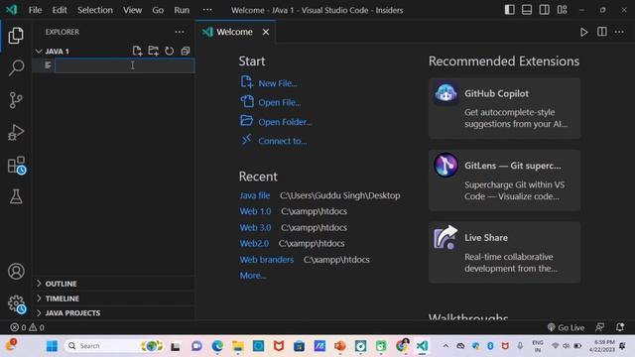The height and width of the screenshot is (357, 635).
Task: Click the Run play icon in editor toolbar
Action: click(x=583, y=32)
